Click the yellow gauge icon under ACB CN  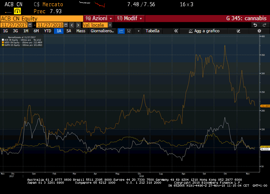17,11
